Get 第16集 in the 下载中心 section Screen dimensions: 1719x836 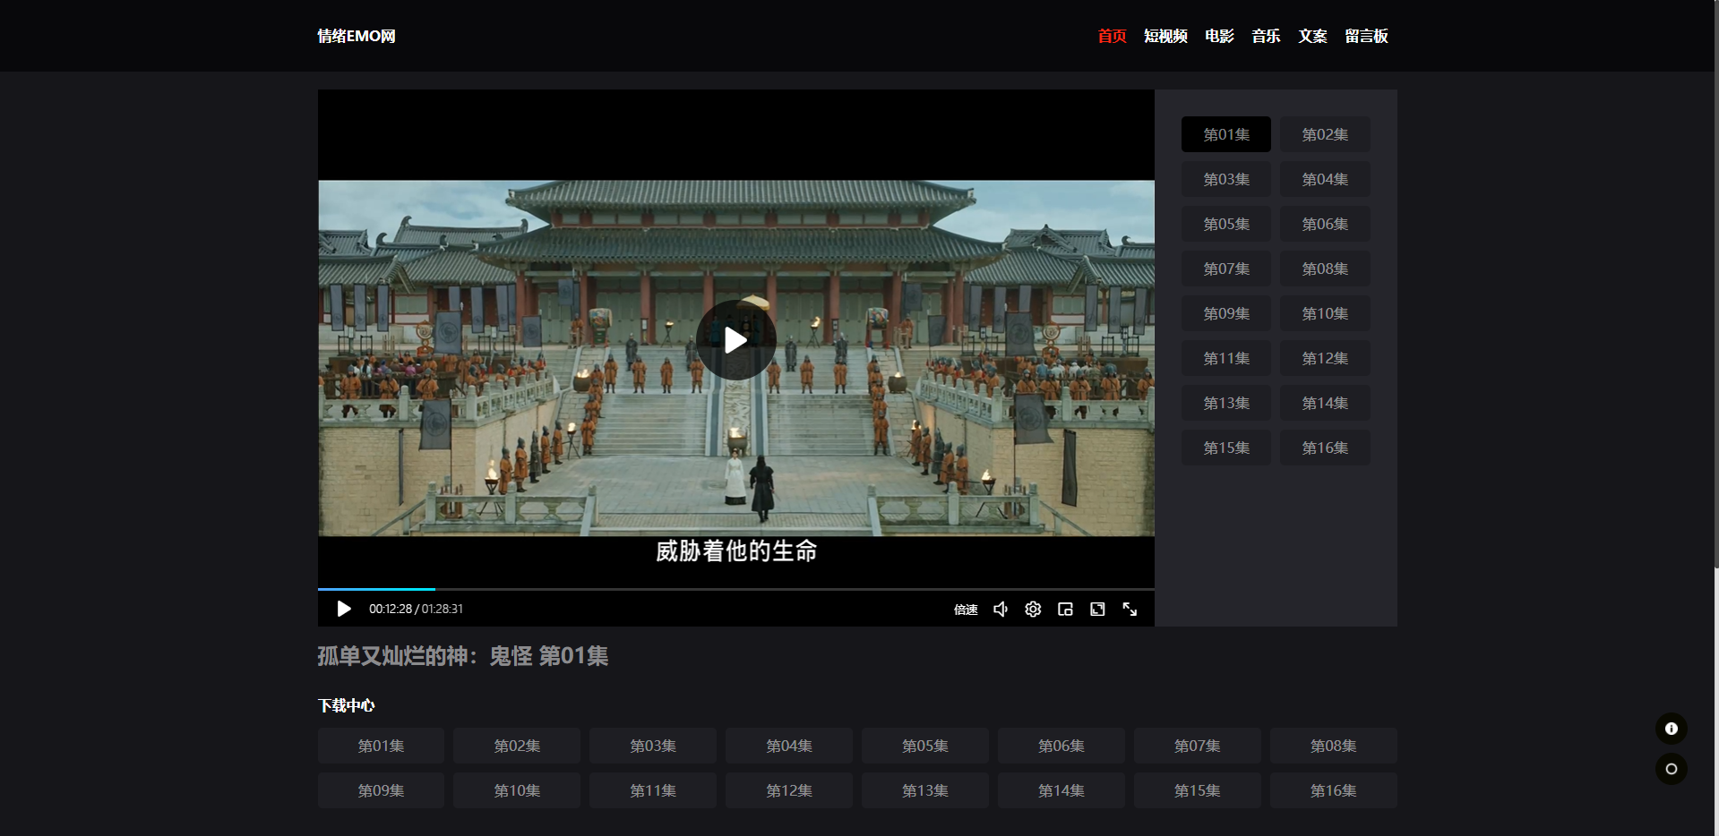pyautogui.click(x=1334, y=790)
